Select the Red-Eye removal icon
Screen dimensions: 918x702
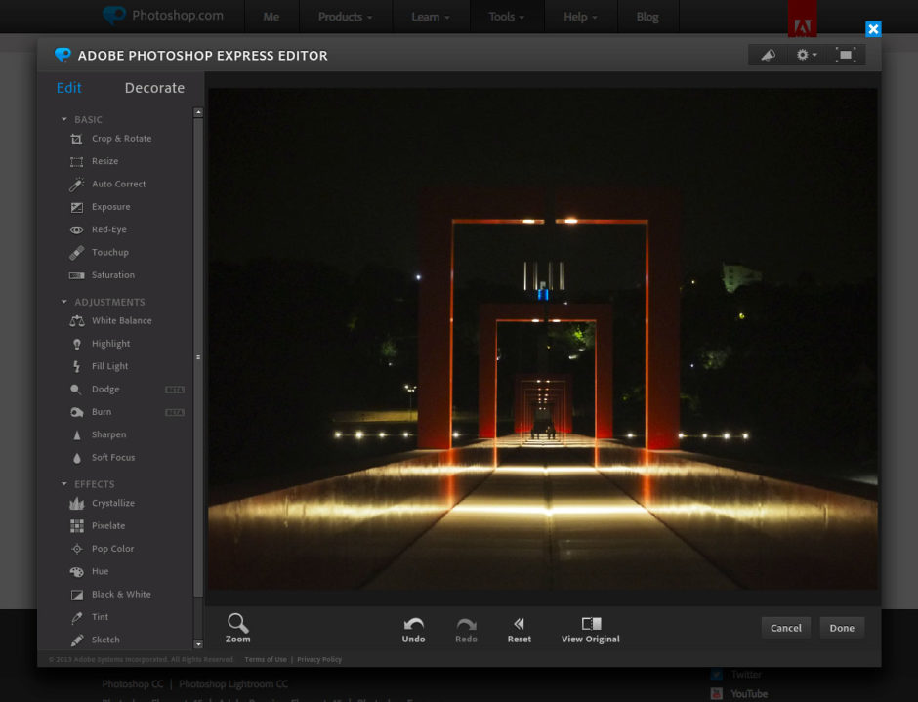(x=77, y=230)
